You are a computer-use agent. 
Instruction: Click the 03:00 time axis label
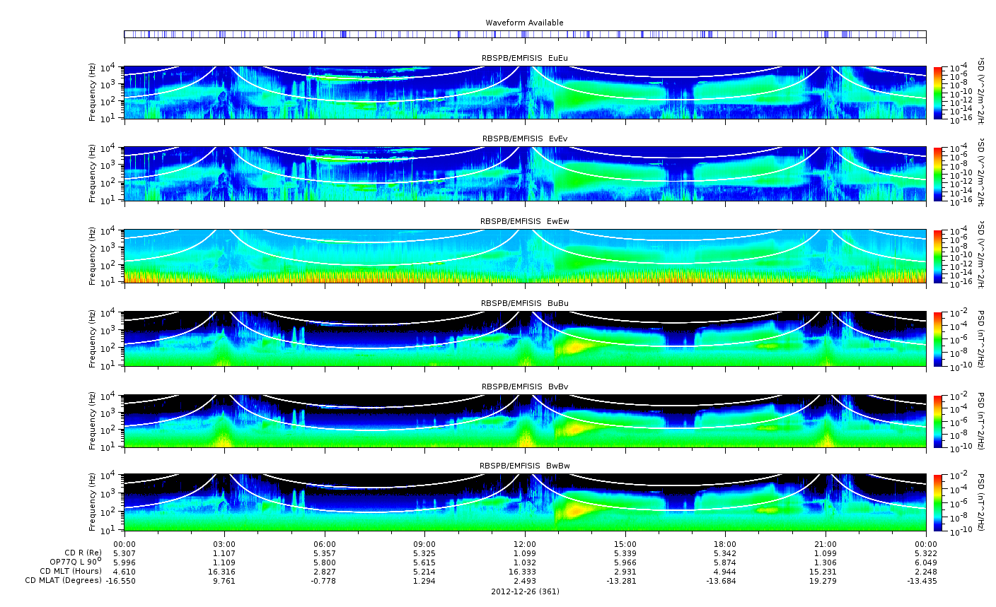click(x=224, y=544)
